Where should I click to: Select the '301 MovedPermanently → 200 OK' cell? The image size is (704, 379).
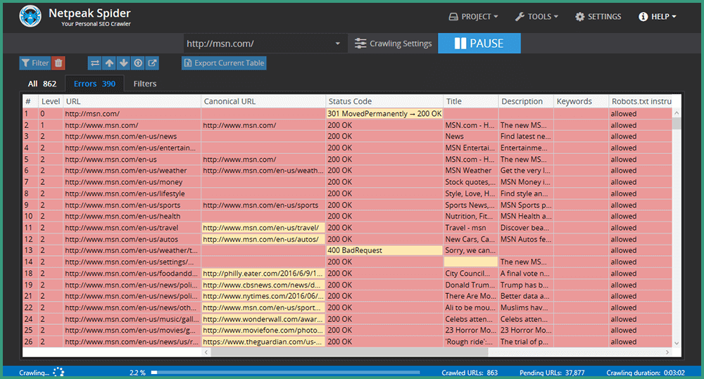[384, 114]
